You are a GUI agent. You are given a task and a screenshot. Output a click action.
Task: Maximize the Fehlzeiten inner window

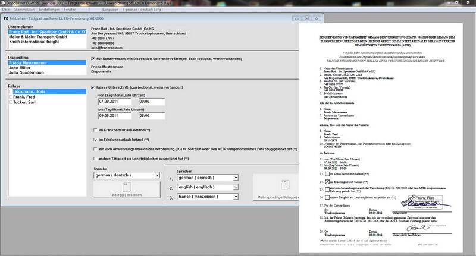306,18
